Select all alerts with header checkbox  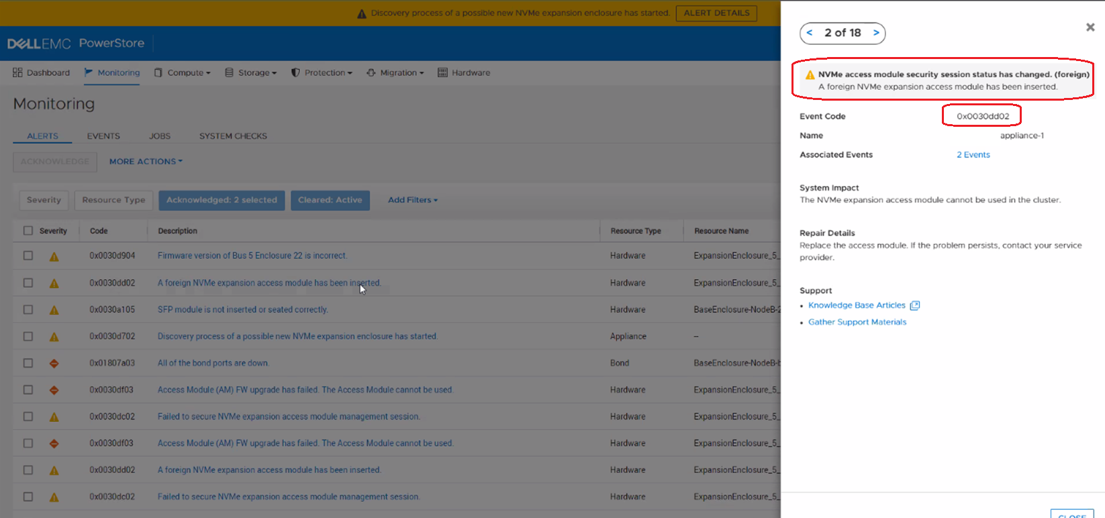click(x=28, y=231)
